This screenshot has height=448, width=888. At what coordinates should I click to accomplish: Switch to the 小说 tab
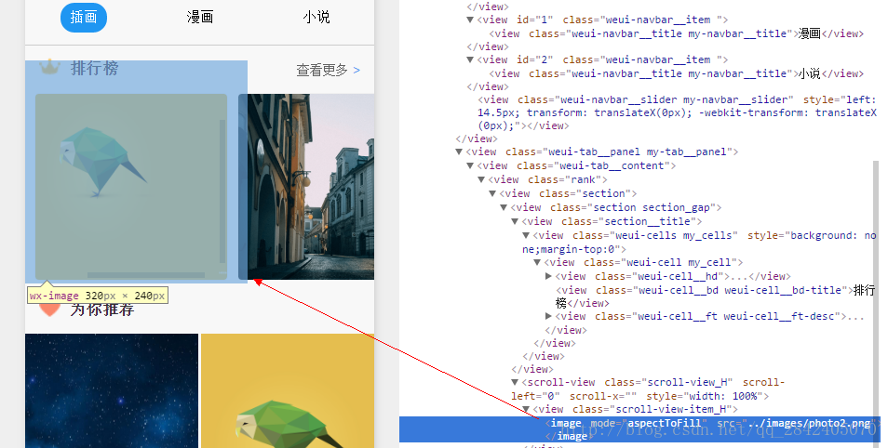coord(316,18)
